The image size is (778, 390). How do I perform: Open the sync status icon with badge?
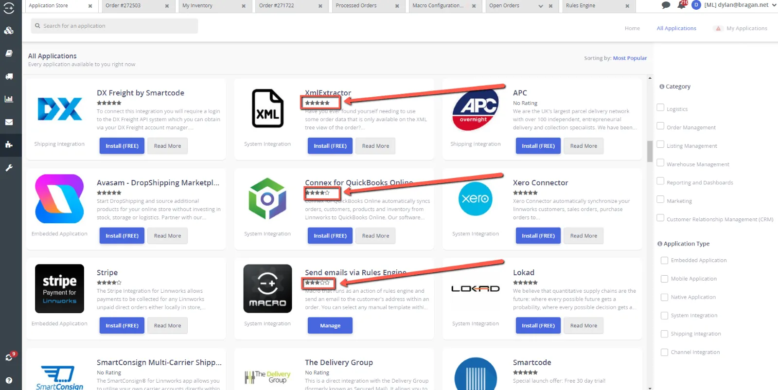(x=10, y=356)
